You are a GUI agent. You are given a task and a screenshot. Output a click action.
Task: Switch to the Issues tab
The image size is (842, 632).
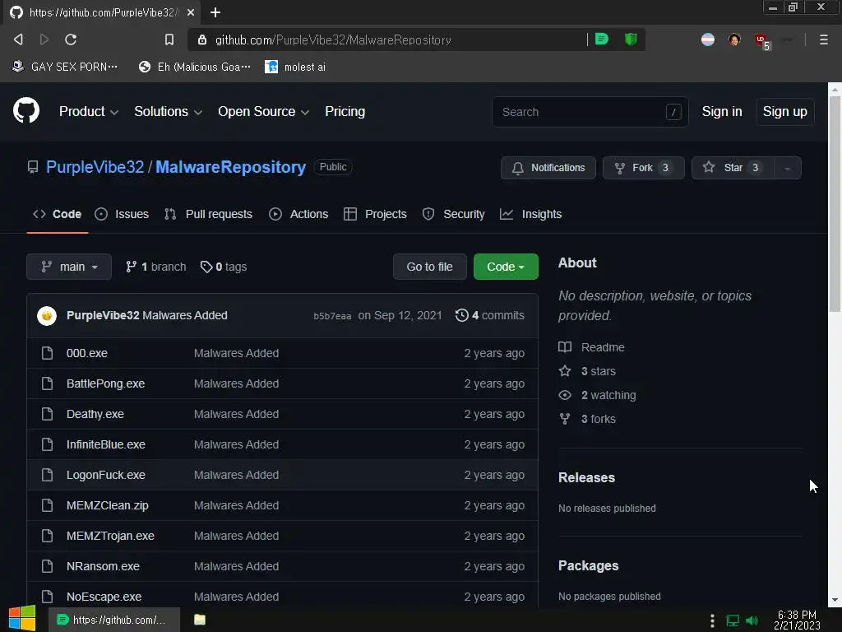[122, 214]
